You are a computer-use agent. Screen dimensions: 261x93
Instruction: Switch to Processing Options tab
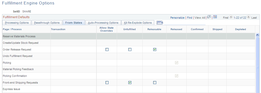17,23
